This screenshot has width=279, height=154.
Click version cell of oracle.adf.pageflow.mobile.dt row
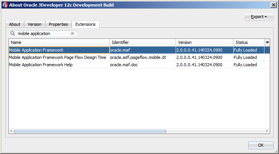(x=204, y=57)
